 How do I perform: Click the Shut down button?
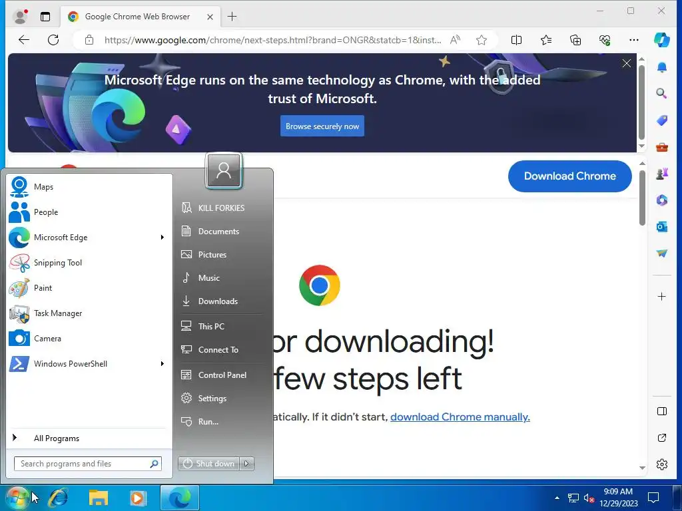click(208, 464)
